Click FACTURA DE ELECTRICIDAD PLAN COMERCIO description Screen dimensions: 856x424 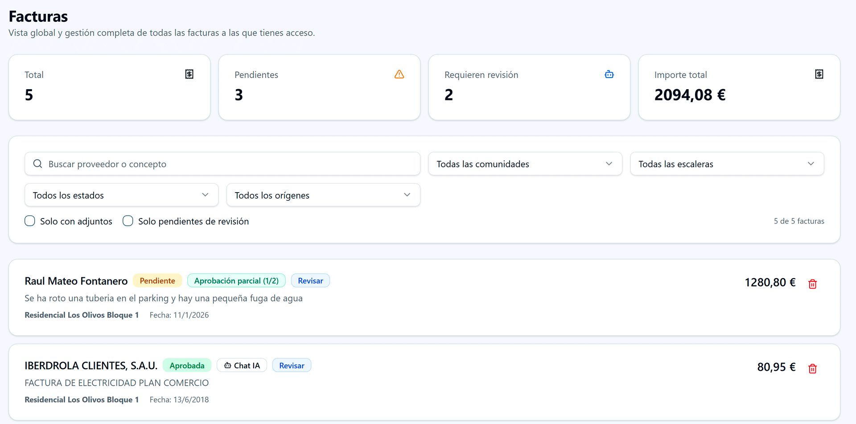(117, 383)
